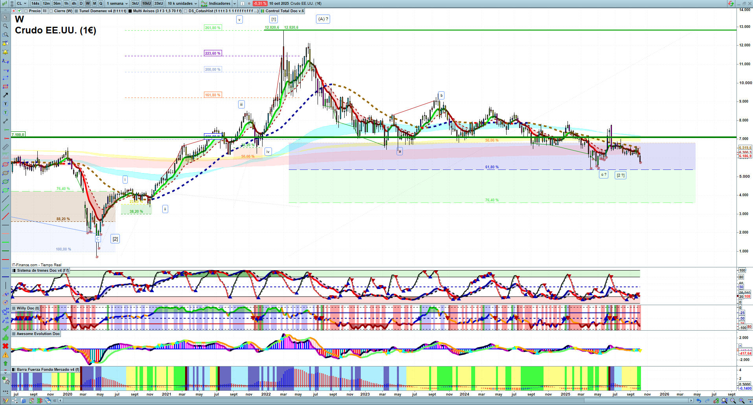Select the 56m timeframe tab

[x=57, y=4]
